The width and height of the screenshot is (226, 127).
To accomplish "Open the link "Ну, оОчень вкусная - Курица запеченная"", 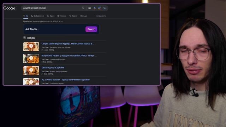I will pos(66,80).
